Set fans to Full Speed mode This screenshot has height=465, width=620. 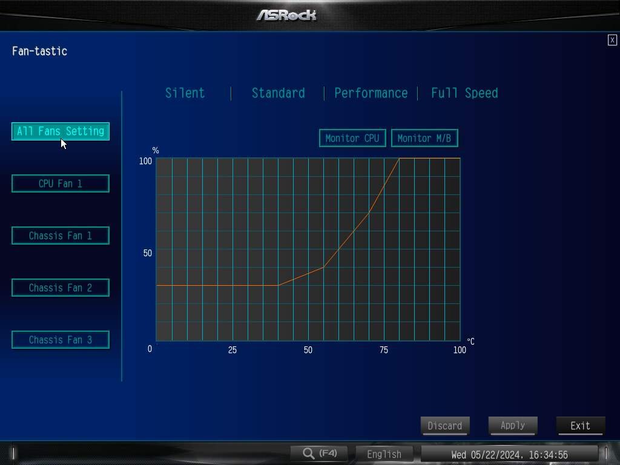point(464,93)
